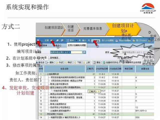Click the 删除 delete task button
This screenshot has width=160, height=120.
point(50,62)
